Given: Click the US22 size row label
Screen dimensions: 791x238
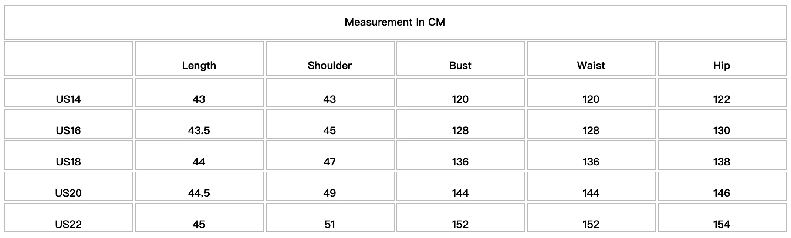Looking at the screenshot, I should pyautogui.click(x=68, y=225).
